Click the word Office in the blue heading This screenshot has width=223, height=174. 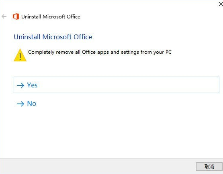pyautogui.click(x=83, y=37)
